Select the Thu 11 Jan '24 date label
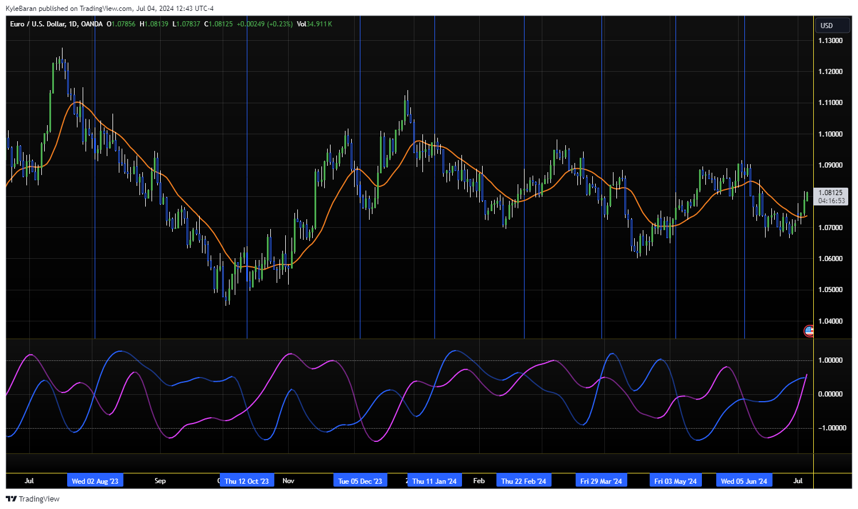 [x=434, y=481]
